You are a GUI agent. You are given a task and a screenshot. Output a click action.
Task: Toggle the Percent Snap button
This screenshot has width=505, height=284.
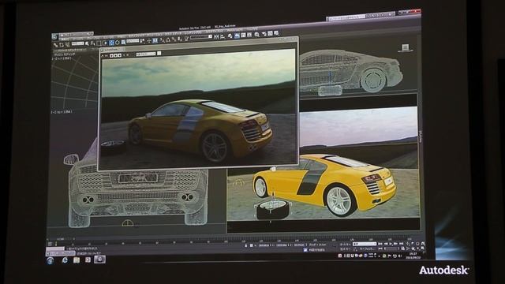[174, 39]
